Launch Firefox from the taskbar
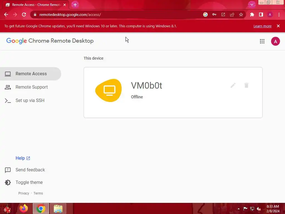The width and height of the screenshot is (285, 214). [24, 208]
